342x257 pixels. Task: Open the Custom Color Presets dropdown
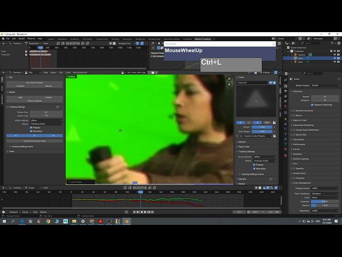click(x=256, y=136)
